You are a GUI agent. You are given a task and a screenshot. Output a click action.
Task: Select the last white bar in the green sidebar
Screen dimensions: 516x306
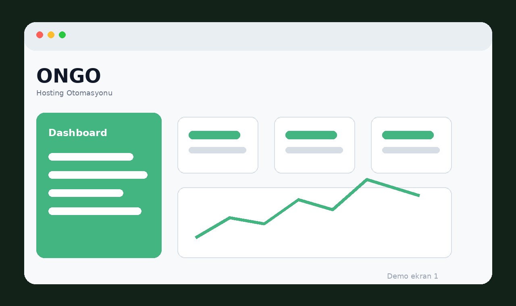[95, 211]
